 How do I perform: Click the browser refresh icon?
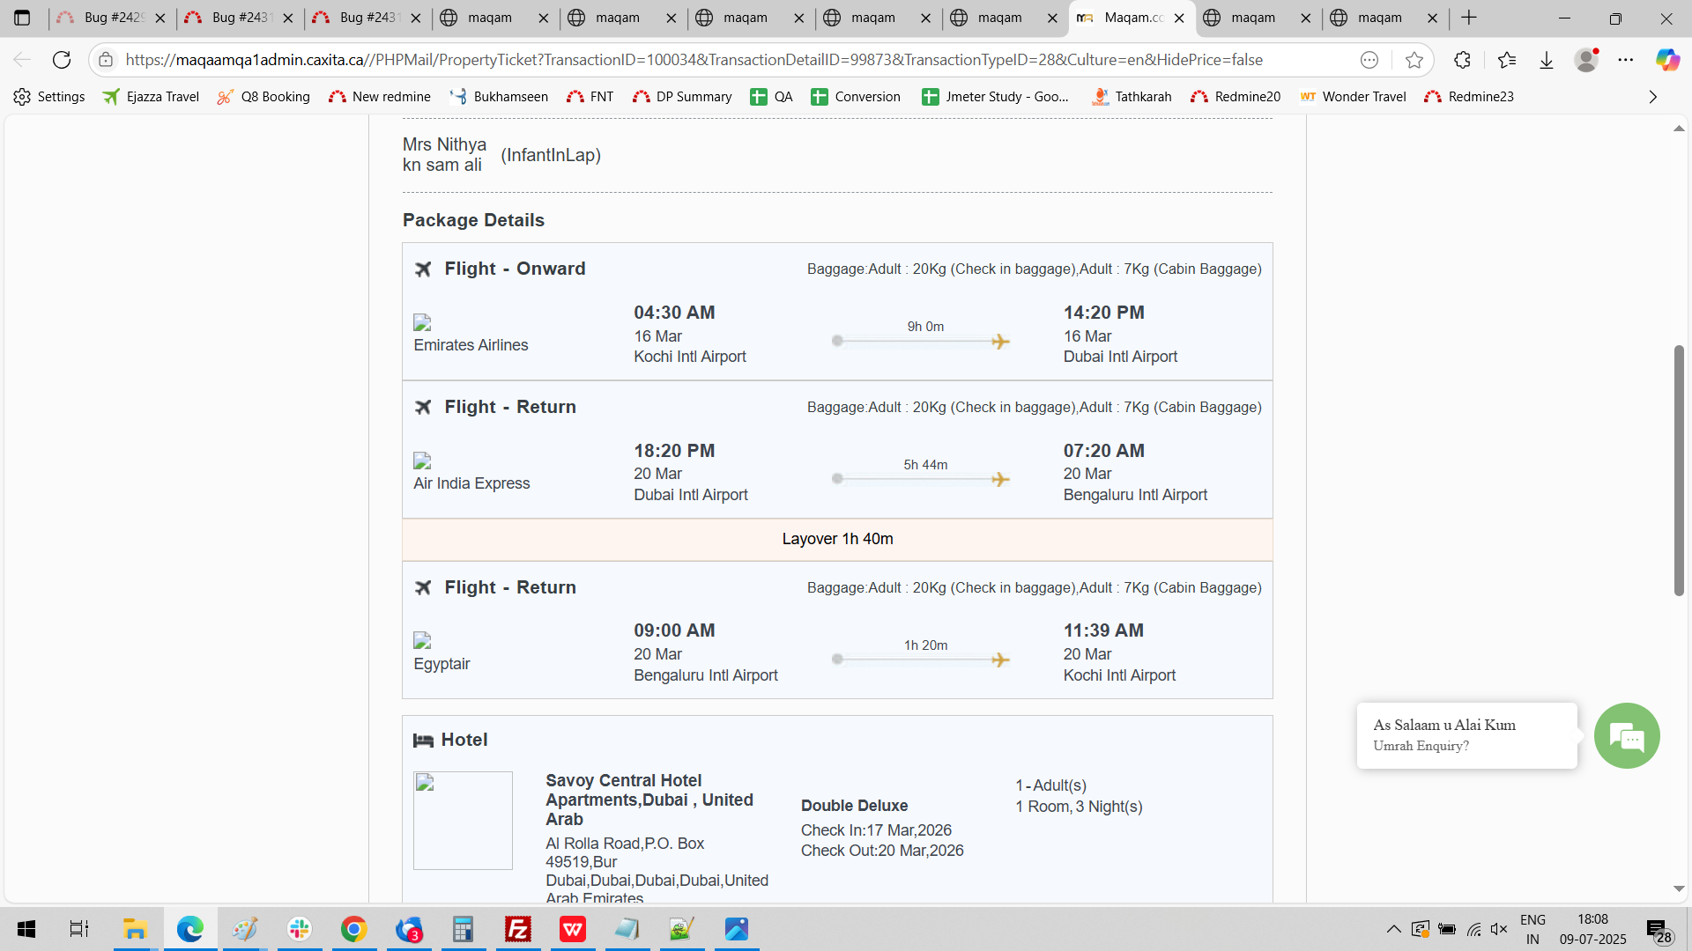pos(62,60)
